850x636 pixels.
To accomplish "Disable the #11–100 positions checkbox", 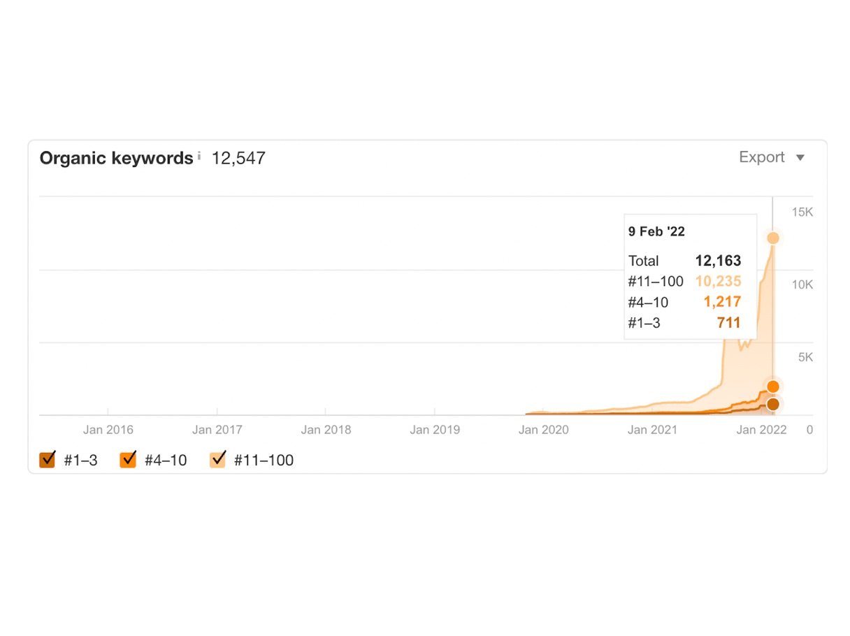I will [218, 460].
